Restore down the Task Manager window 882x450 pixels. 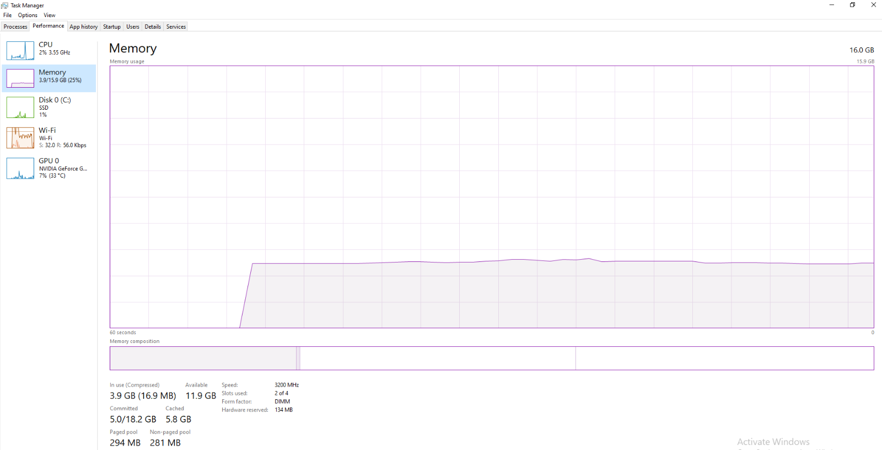[x=853, y=5]
